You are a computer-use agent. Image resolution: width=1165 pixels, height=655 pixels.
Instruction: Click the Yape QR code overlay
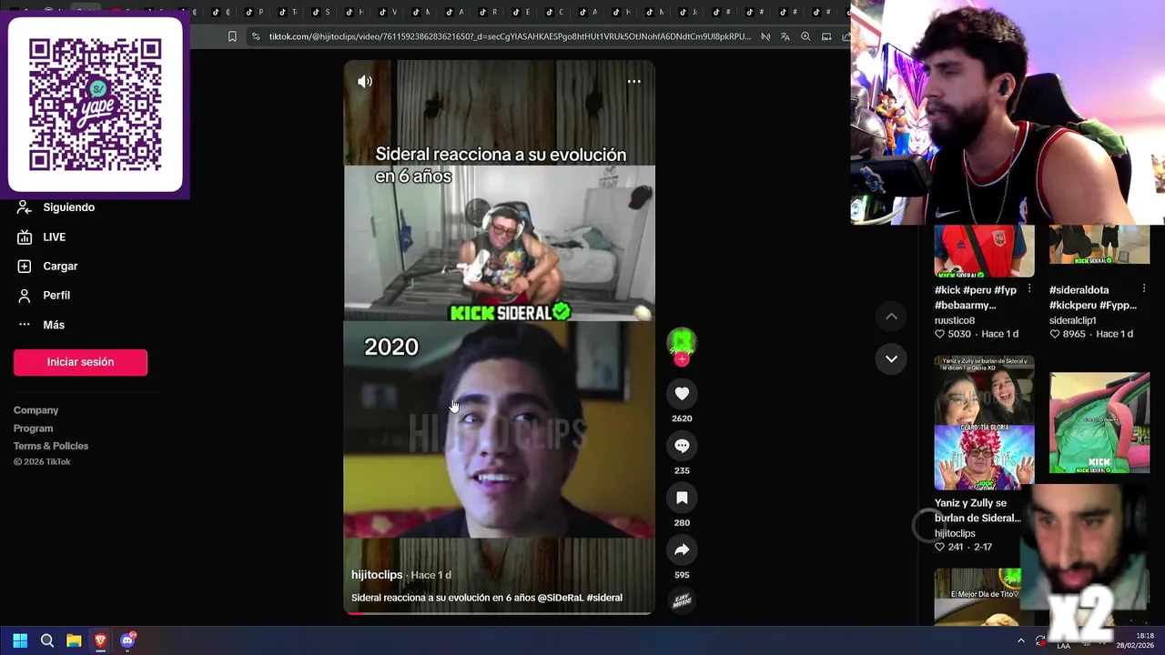[95, 105]
